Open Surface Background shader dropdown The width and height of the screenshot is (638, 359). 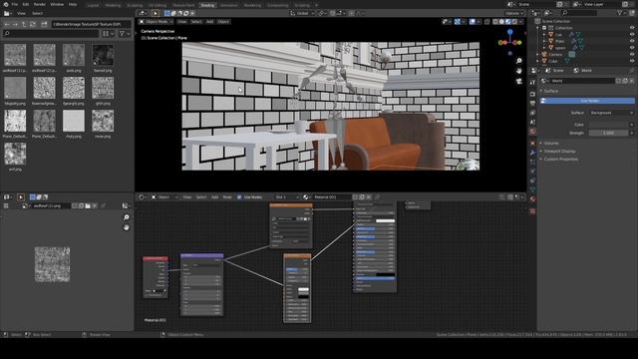point(611,113)
